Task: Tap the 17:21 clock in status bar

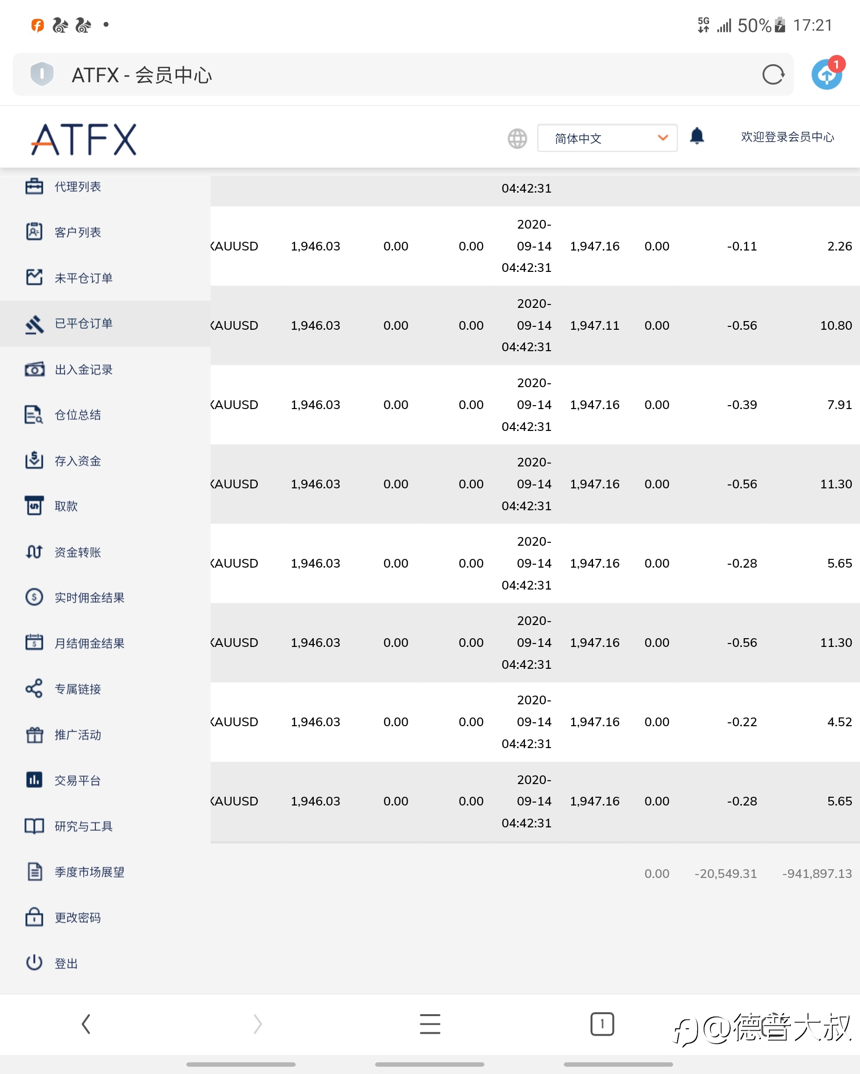Action: pyautogui.click(x=813, y=25)
